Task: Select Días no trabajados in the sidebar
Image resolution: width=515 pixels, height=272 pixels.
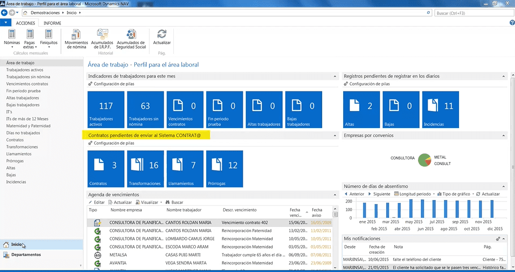Action: (23, 133)
